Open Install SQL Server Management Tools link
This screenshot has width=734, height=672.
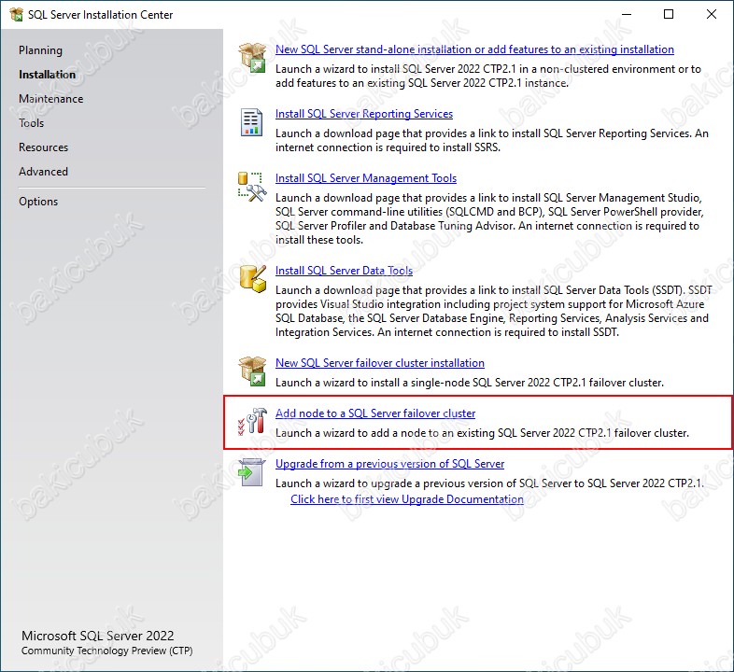click(366, 178)
